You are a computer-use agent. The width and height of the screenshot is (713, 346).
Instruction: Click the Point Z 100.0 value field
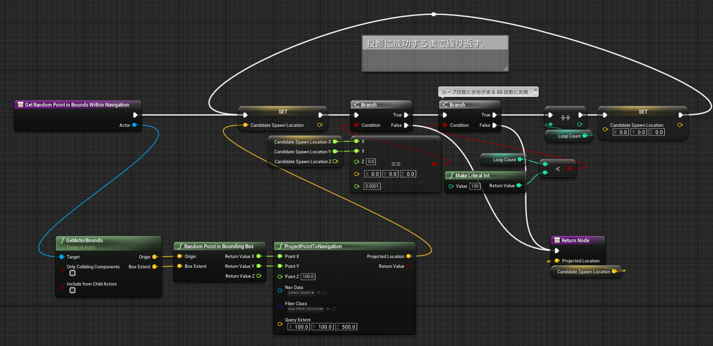click(308, 276)
